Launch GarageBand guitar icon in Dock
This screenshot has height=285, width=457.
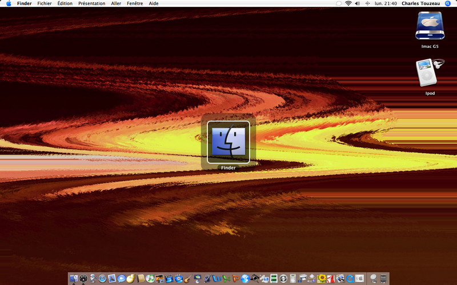point(187,279)
